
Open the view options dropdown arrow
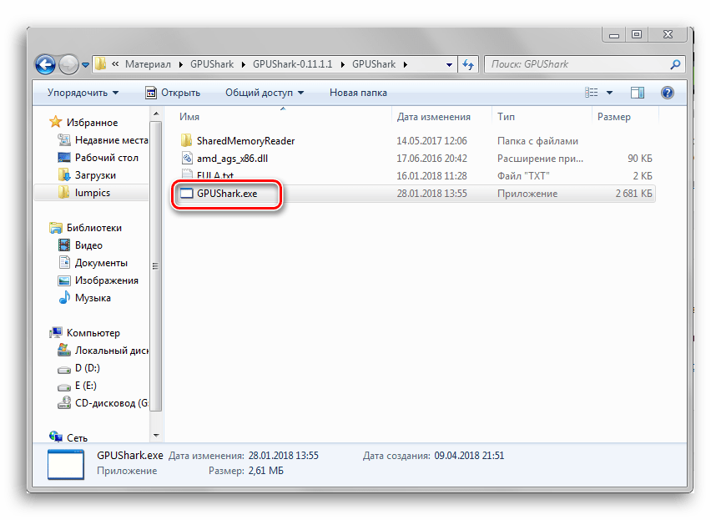(x=609, y=93)
